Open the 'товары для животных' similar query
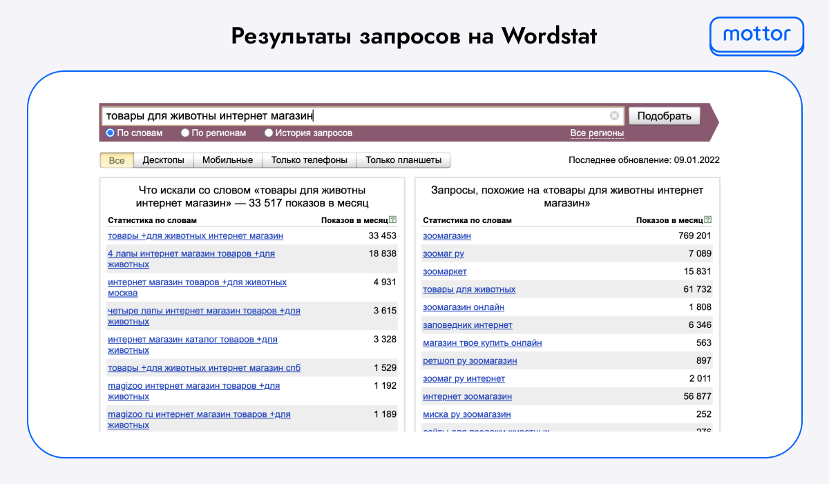The width and height of the screenshot is (829, 484). point(469,289)
